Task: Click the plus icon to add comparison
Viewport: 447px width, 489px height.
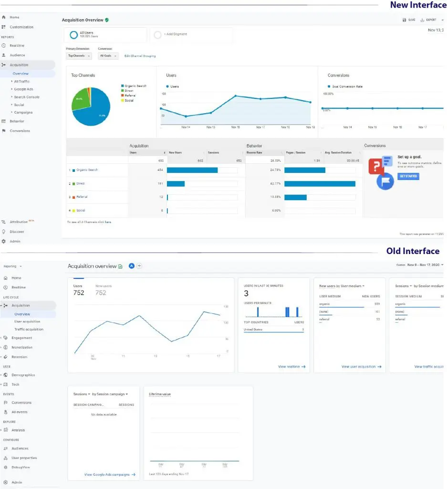Action: coord(139,266)
